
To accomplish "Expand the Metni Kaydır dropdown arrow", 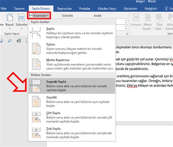I will click(153, 29).
